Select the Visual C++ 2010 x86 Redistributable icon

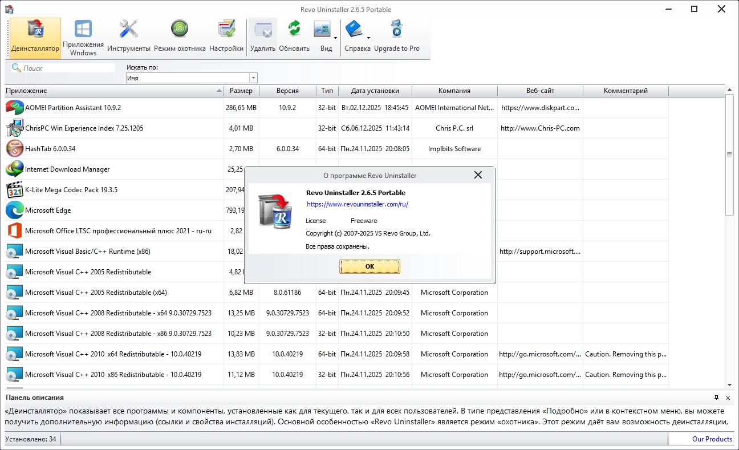click(x=14, y=374)
